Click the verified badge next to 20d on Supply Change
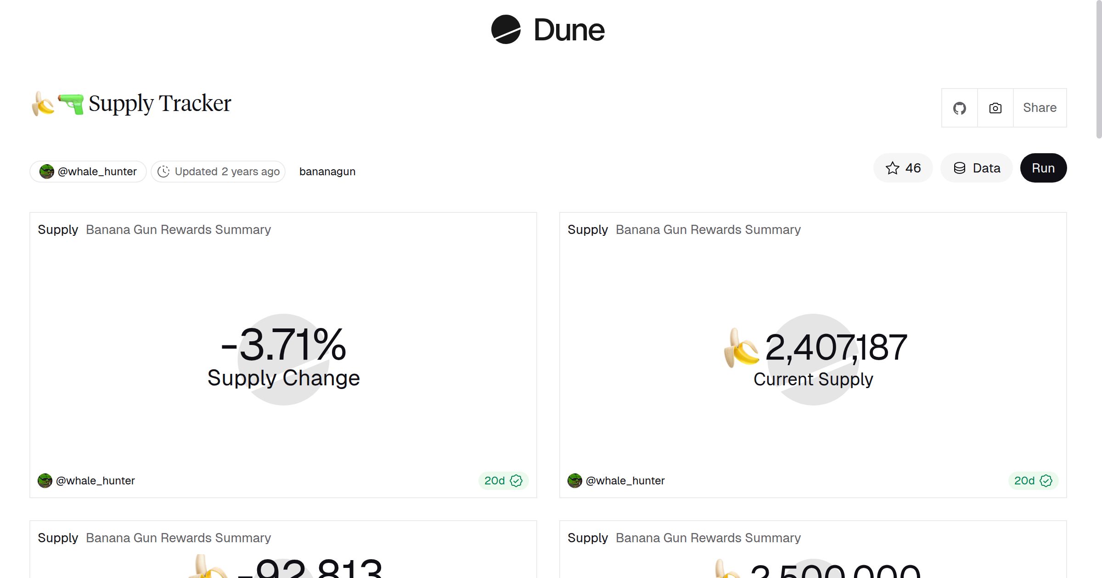The width and height of the screenshot is (1102, 578). point(516,481)
